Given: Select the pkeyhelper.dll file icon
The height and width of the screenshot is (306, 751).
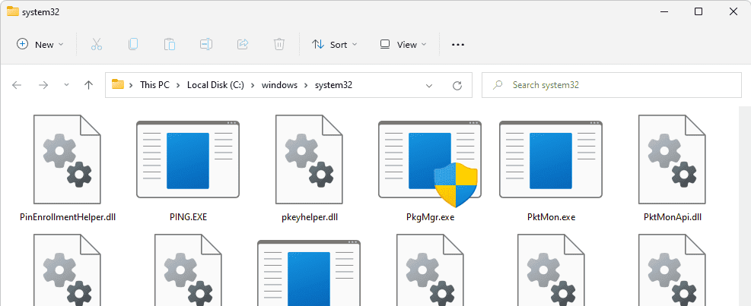Looking at the screenshot, I should tap(309, 159).
